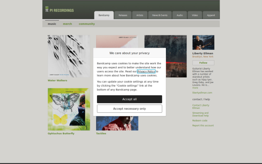Viewport: 262px width, 164px height.
Task: Open the Tactiles album cover
Action: pyautogui.click(x=117, y=123)
